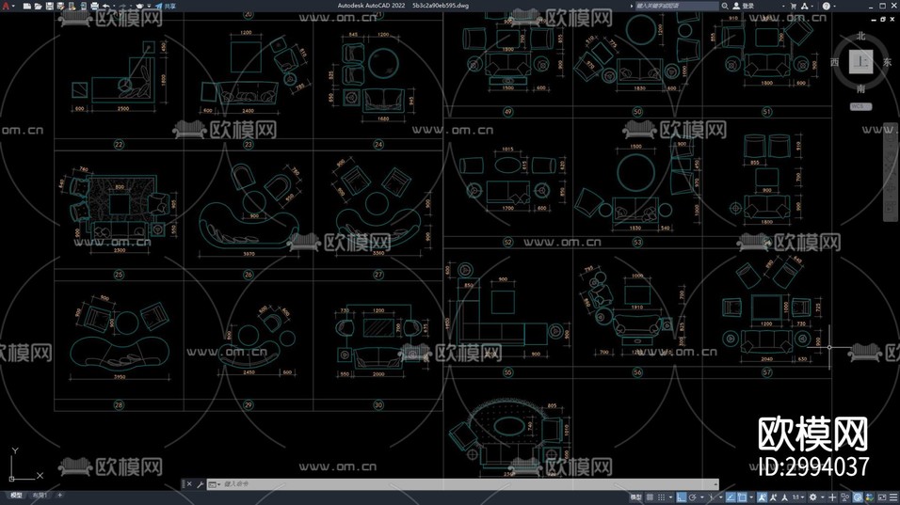Screen dimensions: 900x505
Task: Open the AutoCAD application menu (red A)
Action: (x=6, y=6)
